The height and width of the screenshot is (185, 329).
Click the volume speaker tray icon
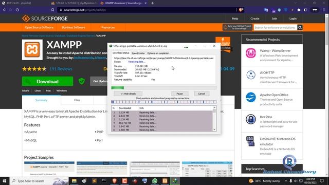coord(296,181)
